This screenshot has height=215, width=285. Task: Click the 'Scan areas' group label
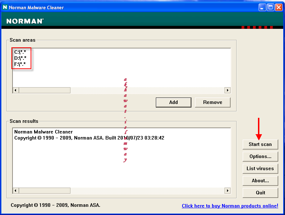[22, 40]
